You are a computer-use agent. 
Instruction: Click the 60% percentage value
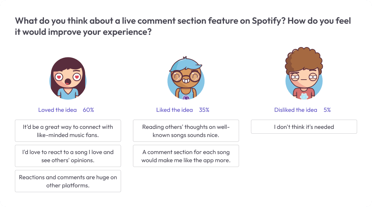click(88, 110)
